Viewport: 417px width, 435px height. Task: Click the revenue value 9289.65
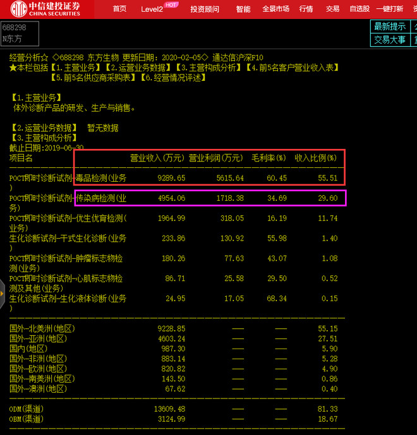click(171, 178)
